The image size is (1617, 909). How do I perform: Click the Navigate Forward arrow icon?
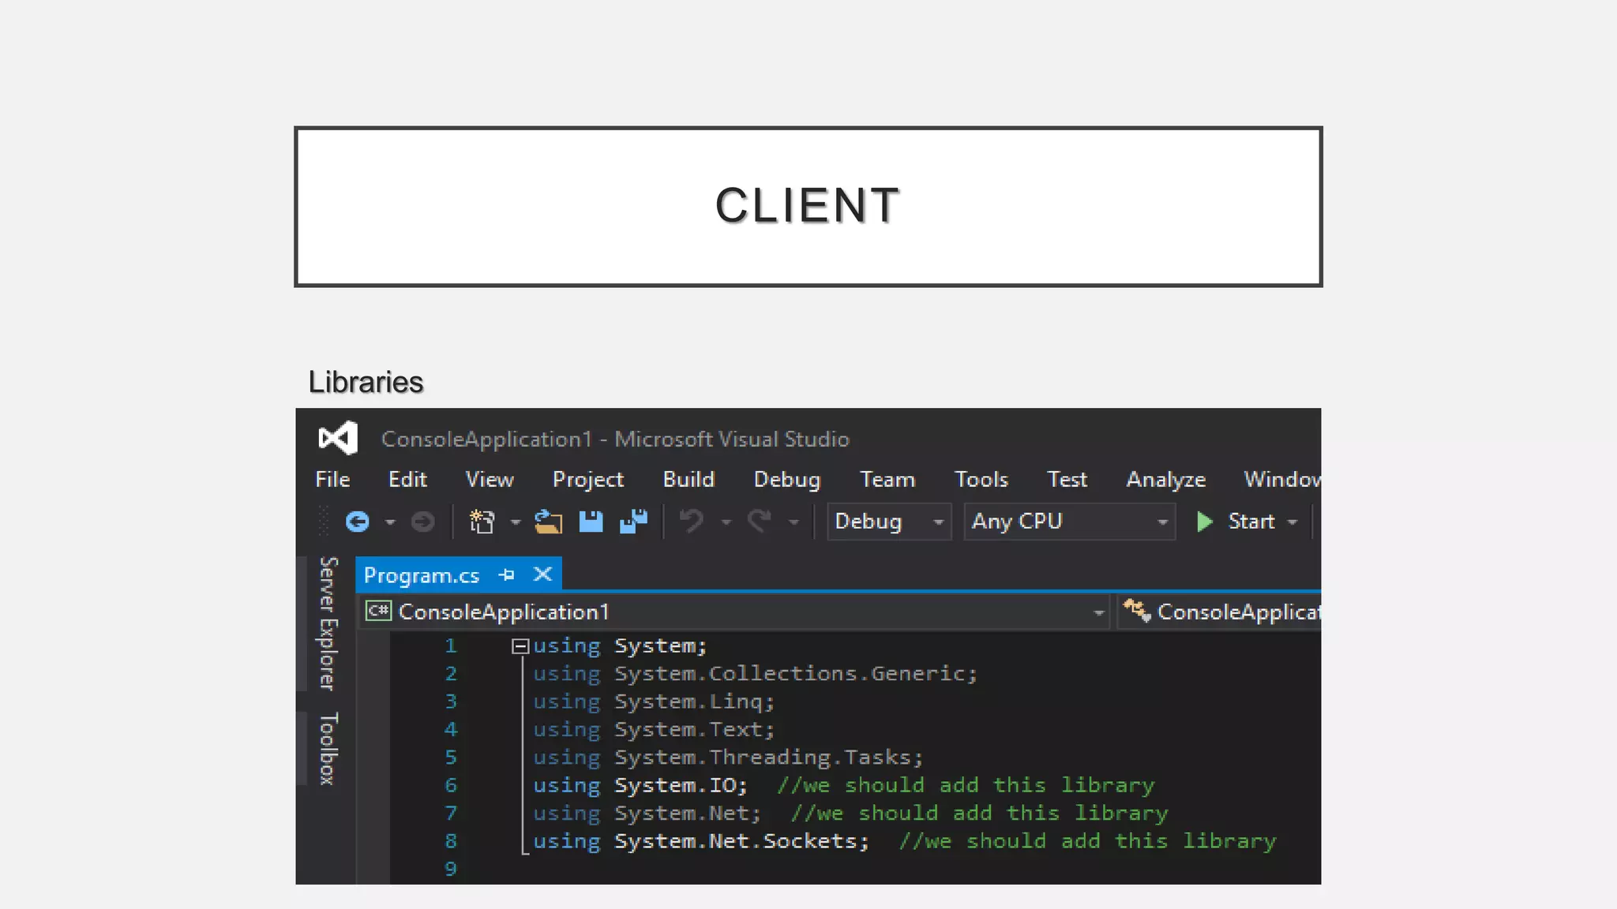(423, 522)
